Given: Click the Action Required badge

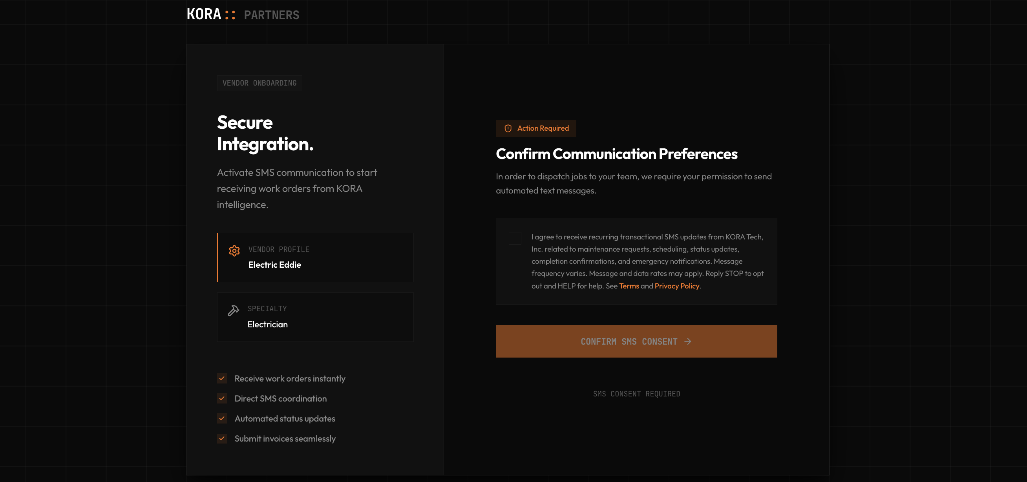Looking at the screenshot, I should pos(535,128).
